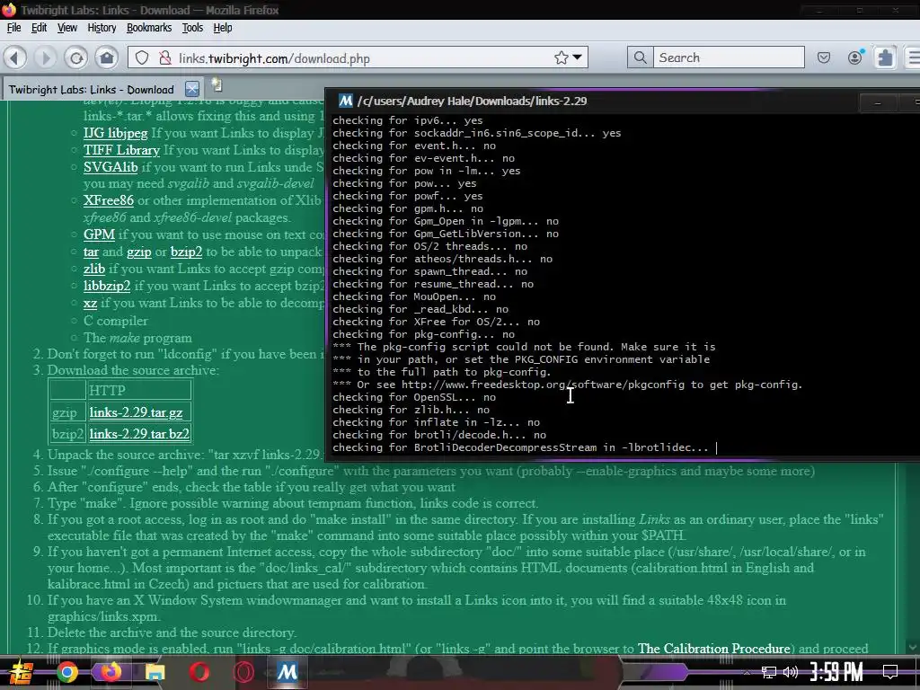Viewport: 920px width, 690px height.
Task: Open the Windows Start button
Action: (22, 672)
